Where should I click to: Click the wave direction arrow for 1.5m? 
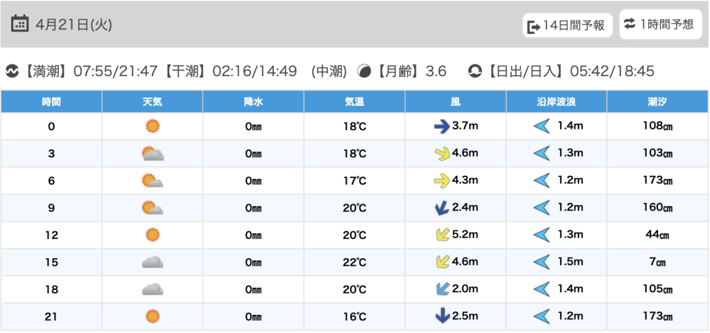coord(542,262)
